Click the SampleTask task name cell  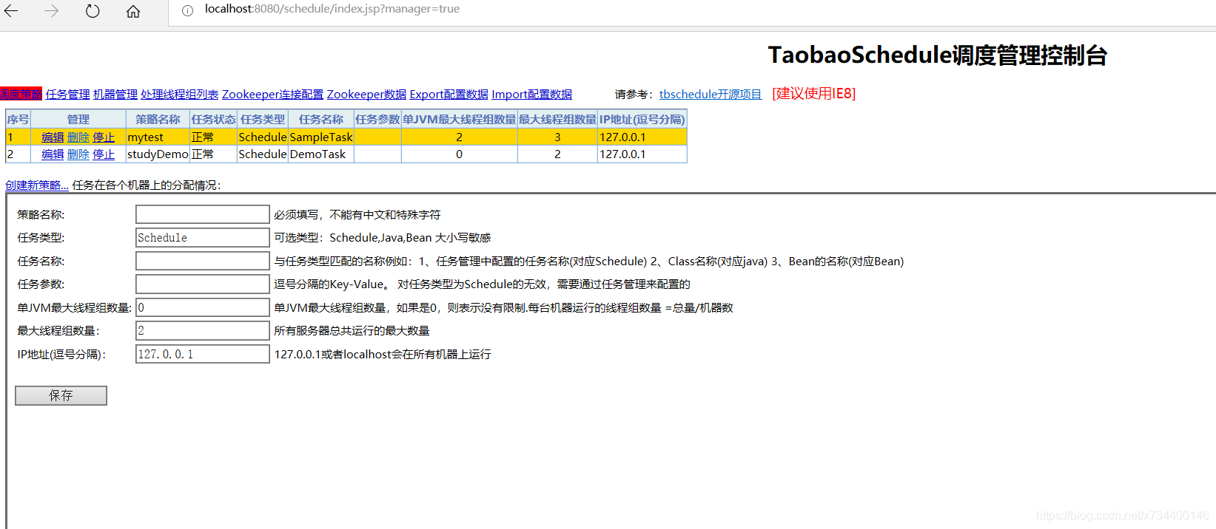pyautogui.click(x=321, y=137)
